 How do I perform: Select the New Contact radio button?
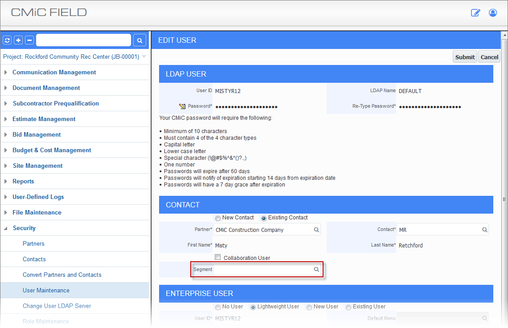coord(218,218)
